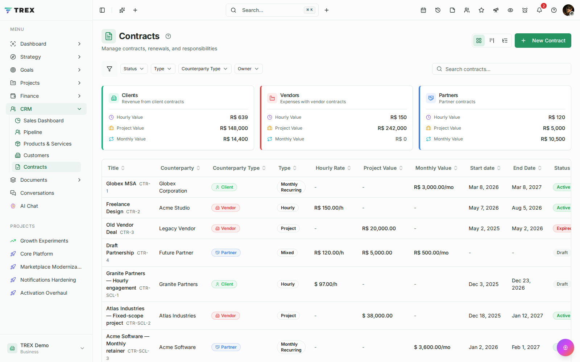The image size is (580, 362).
Task: Toggle the sidebar panel icon
Action: pyautogui.click(x=102, y=10)
